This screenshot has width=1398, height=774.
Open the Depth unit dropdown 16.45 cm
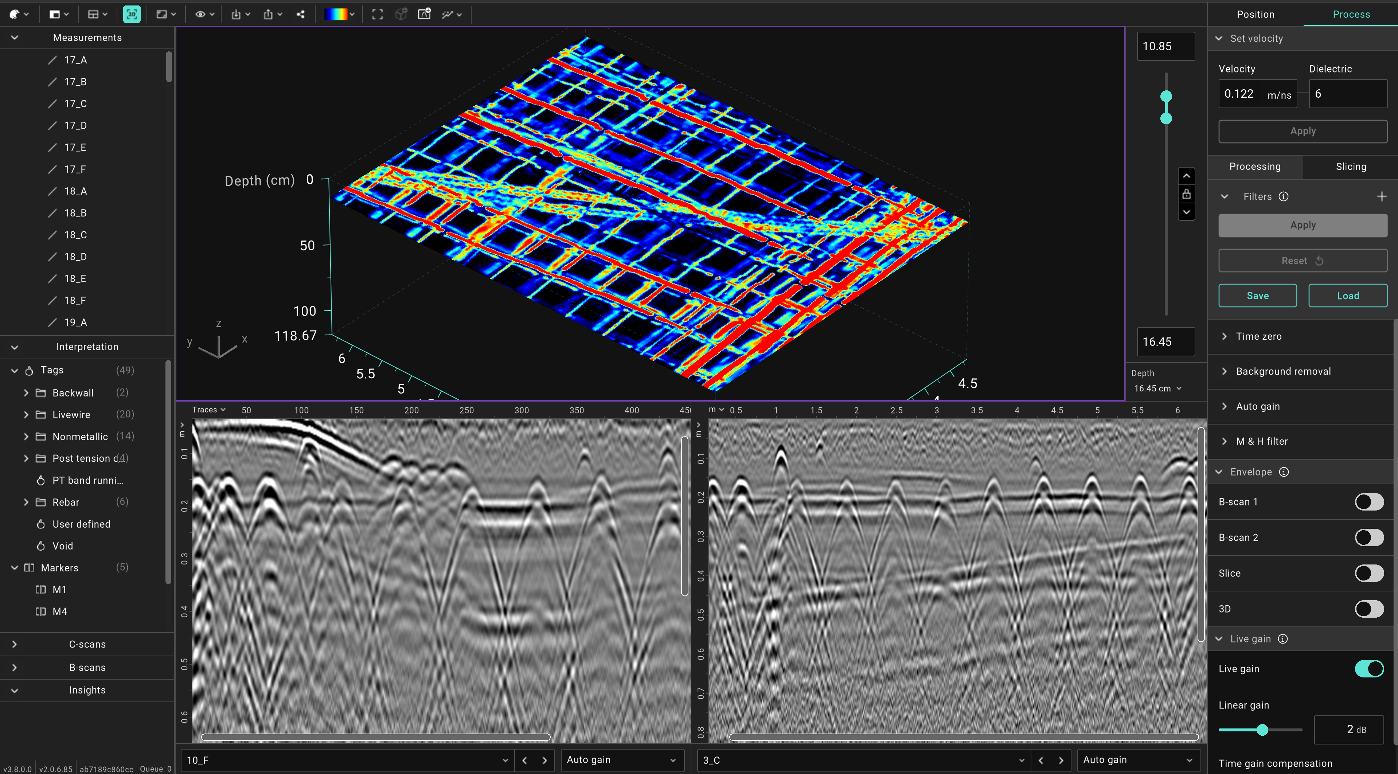pos(1157,388)
